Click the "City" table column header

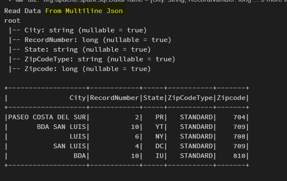pos(78,98)
